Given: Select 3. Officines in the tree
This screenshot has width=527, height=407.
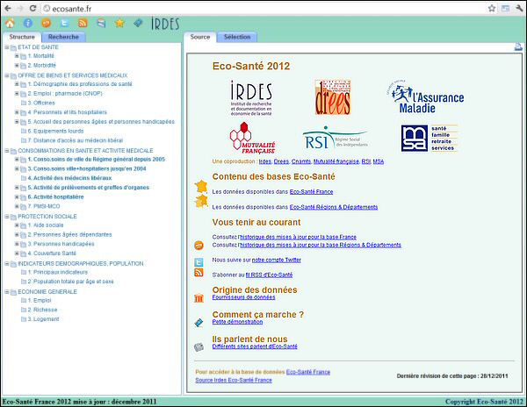Looking at the screenshot, I should coord(41,103).
